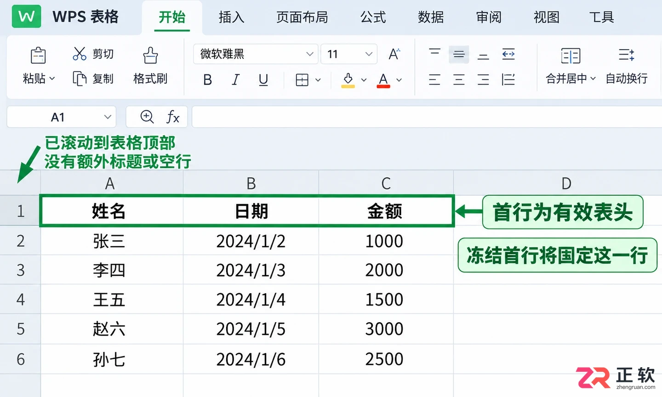Open the 公式 tab

coord(373,17)
